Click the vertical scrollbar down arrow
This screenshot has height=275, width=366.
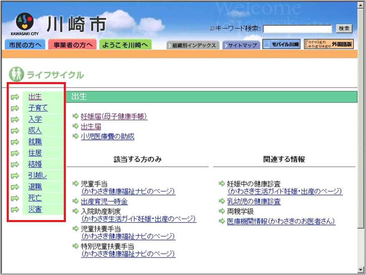coord(361,269)
